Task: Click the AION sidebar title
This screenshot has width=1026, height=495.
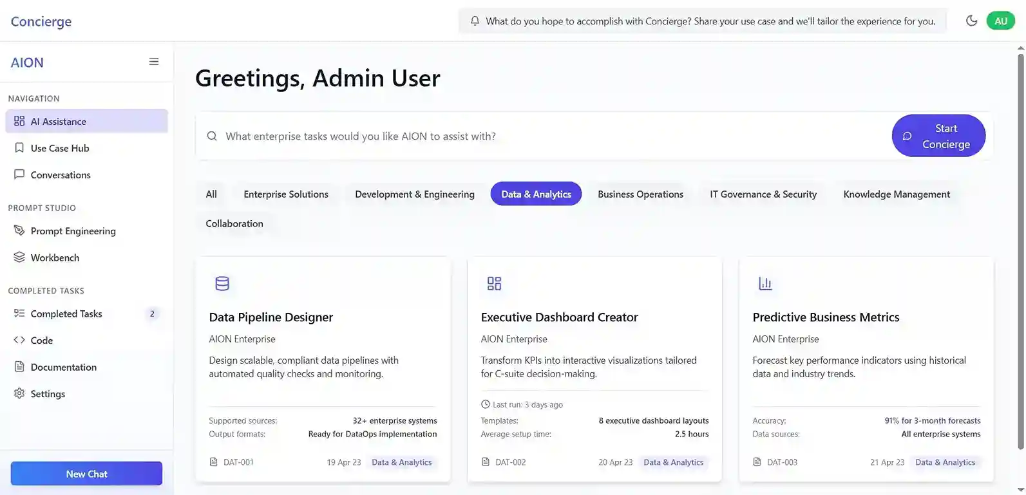Action: click(27, 62)
